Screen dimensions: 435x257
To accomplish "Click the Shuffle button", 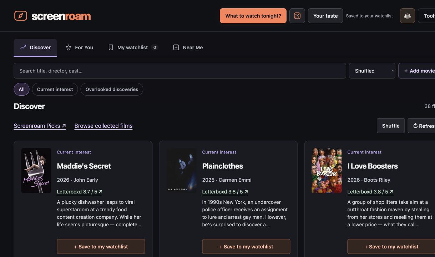I will pos(391,126).
